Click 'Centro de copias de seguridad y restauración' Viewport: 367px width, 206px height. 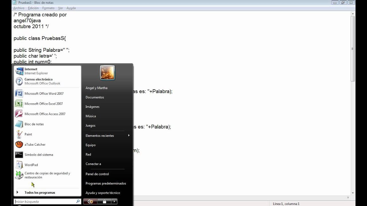[x=47, y=175]
